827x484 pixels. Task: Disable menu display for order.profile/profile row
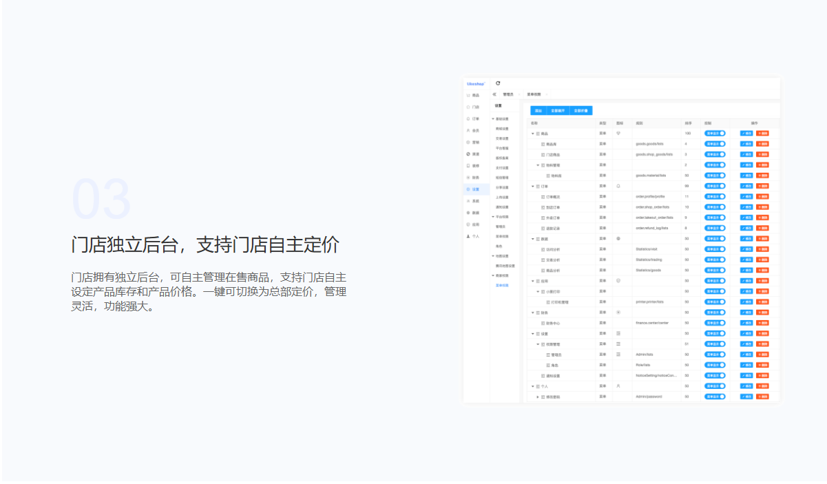(x=715, y=196)
